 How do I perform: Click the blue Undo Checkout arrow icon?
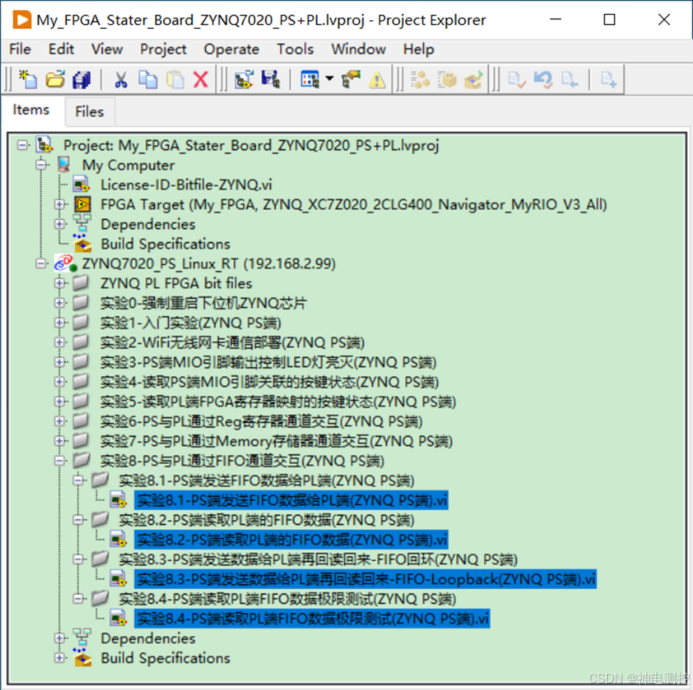pyautogui.click(x=543, y=80)
